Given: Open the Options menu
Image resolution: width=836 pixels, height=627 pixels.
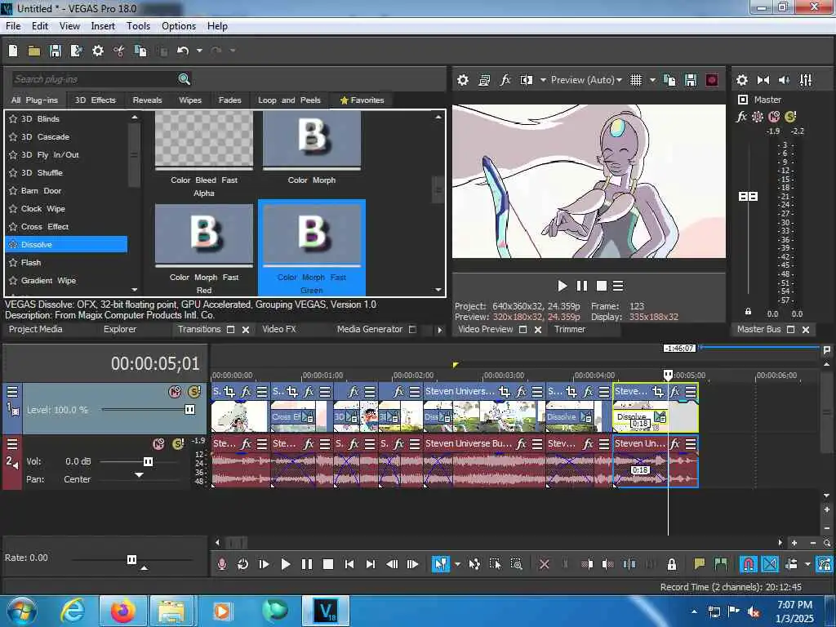Looking at the screenshot, I should pos(179,26).
